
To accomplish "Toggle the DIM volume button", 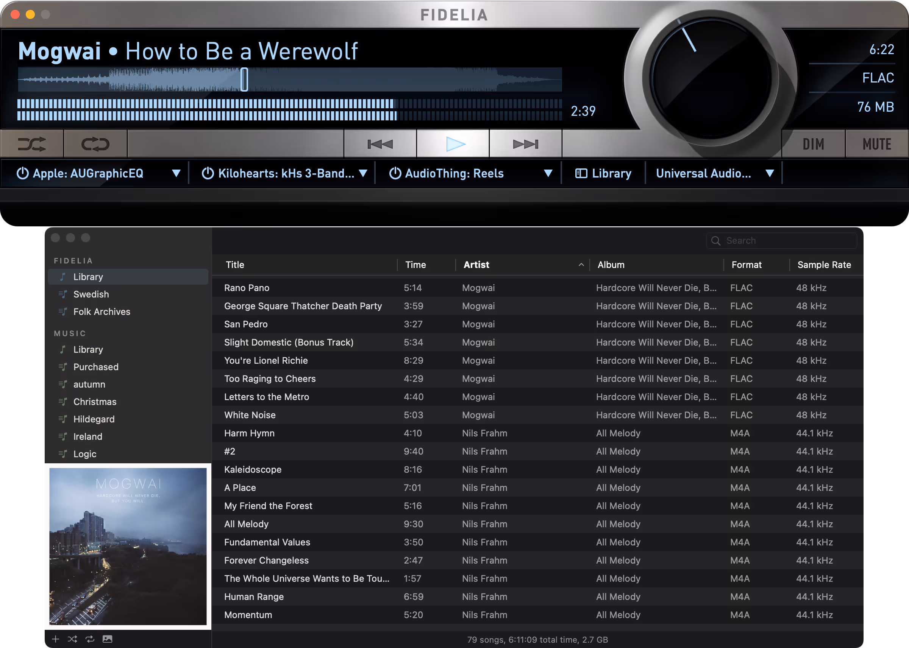I will (813, 144).
